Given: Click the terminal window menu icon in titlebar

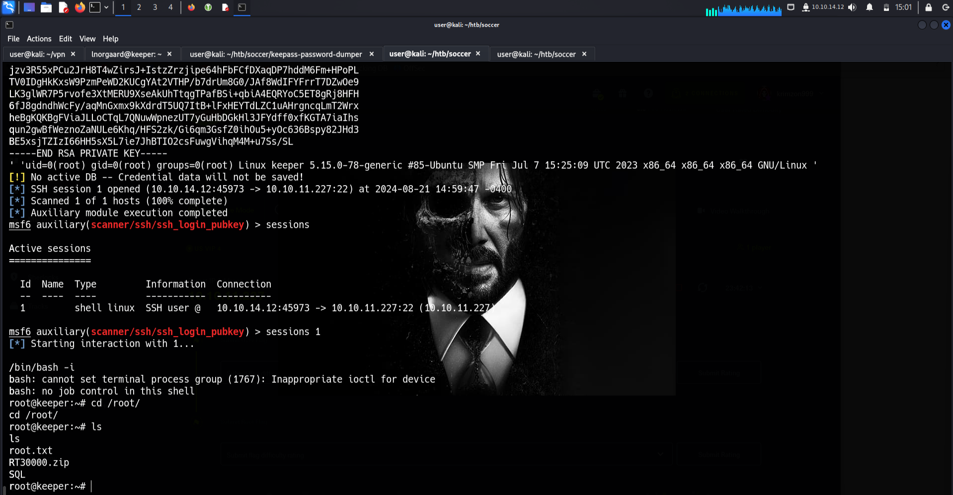Looking at the screenshot, I should pos(9,25).
